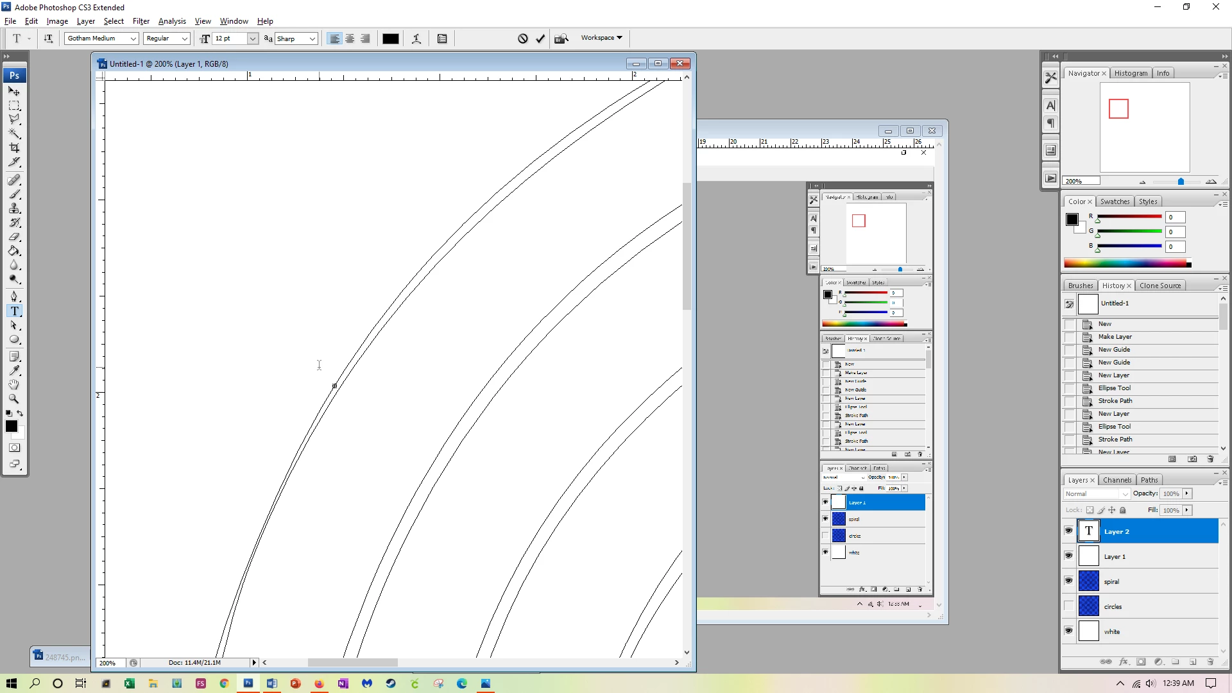Image resolution: width=1232 pixels, height=693 pixels.
Task: Toggle visibility of the white layer
Action: (x=1068, y=631)
